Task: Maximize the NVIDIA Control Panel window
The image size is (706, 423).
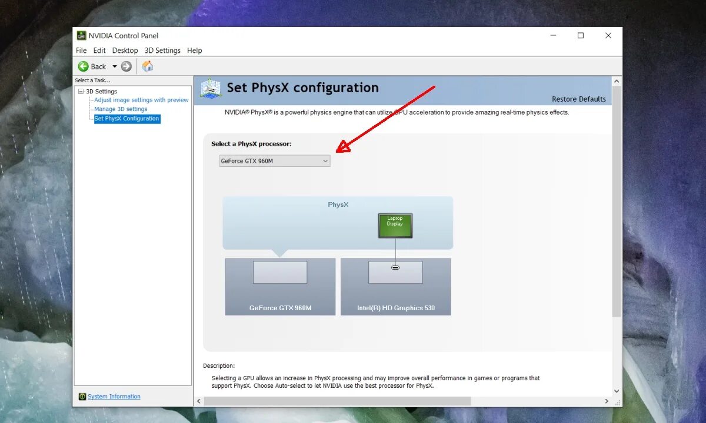Action: 581,36
